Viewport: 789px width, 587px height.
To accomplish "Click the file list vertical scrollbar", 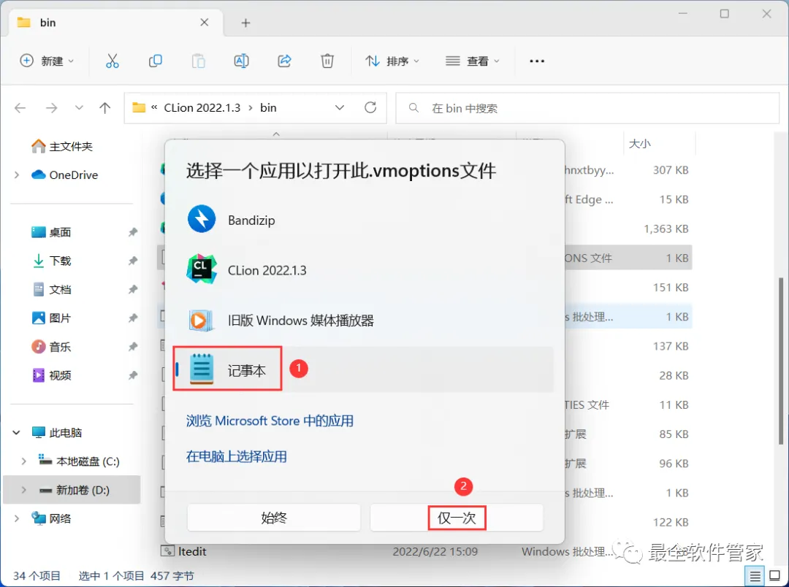I will pos(781,361).
